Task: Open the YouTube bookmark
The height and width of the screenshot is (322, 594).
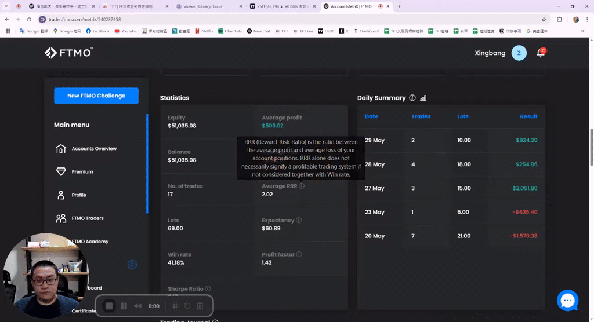Action: pos(125,31)
